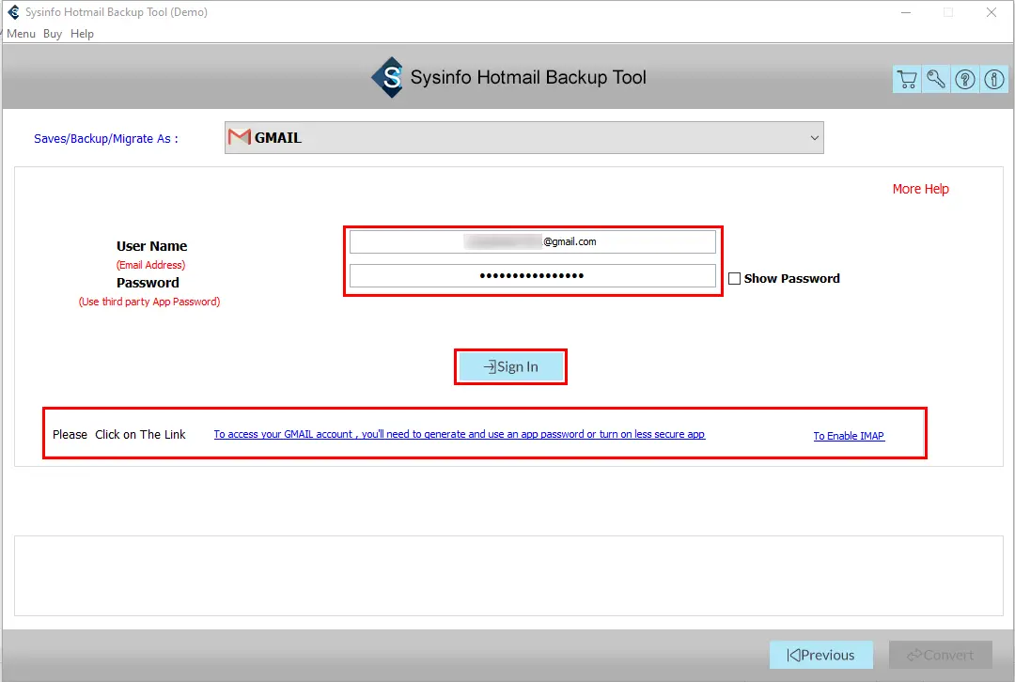Focus the User Name email field
1015x682 pixels.
tap(533, 242)
